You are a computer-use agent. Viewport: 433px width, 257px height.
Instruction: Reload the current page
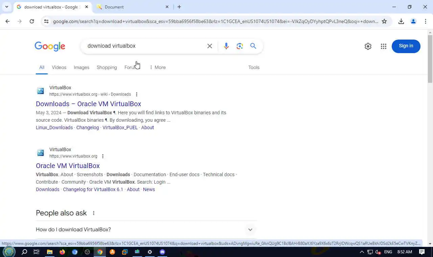[x=32, y=21]
